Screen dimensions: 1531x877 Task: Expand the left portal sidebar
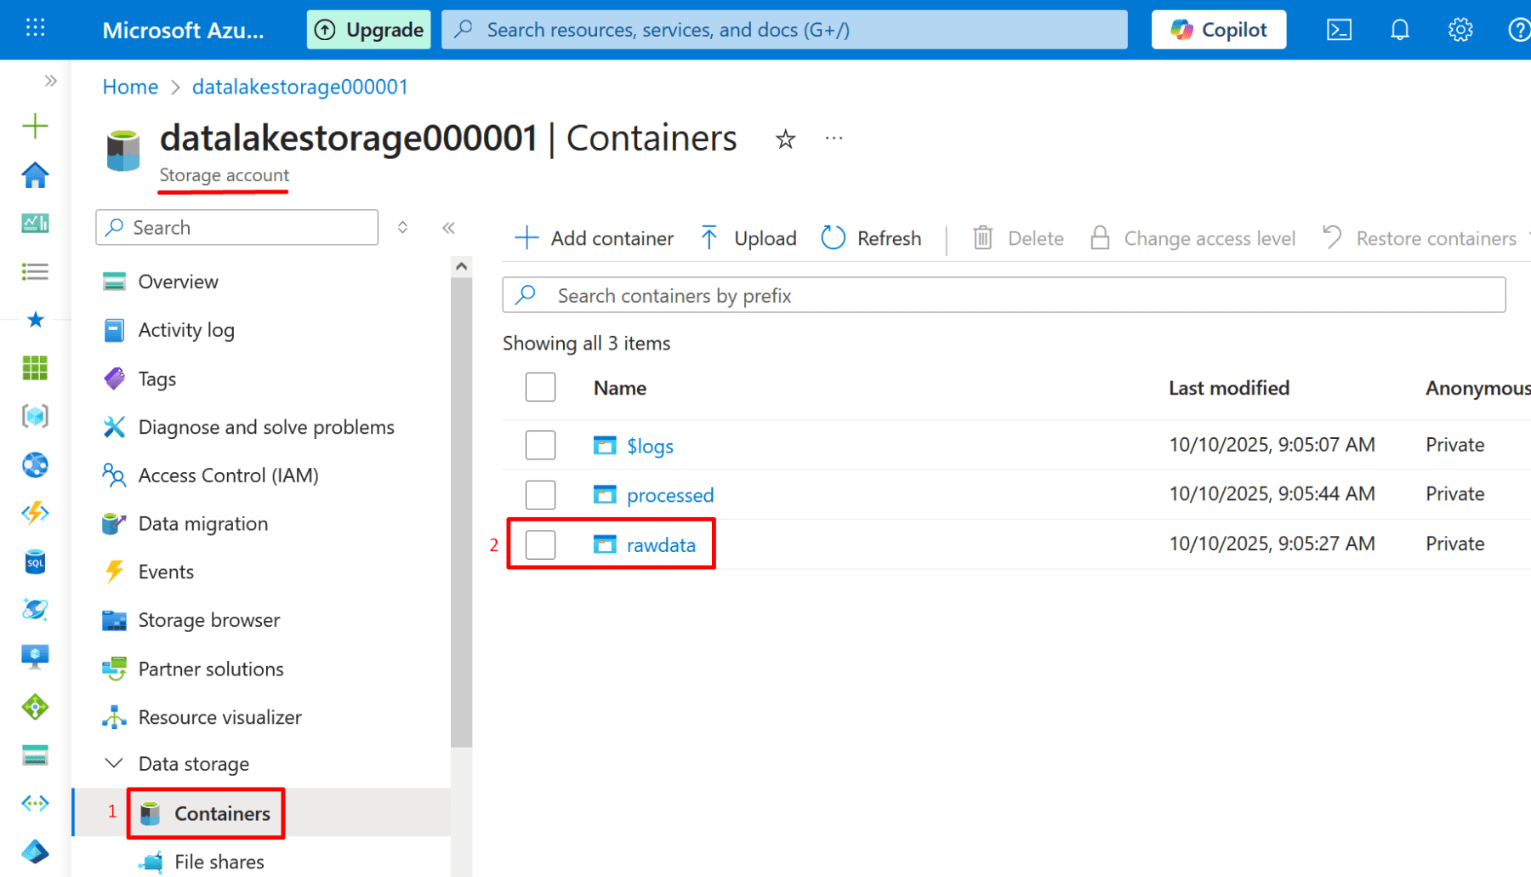click(51, 81)
